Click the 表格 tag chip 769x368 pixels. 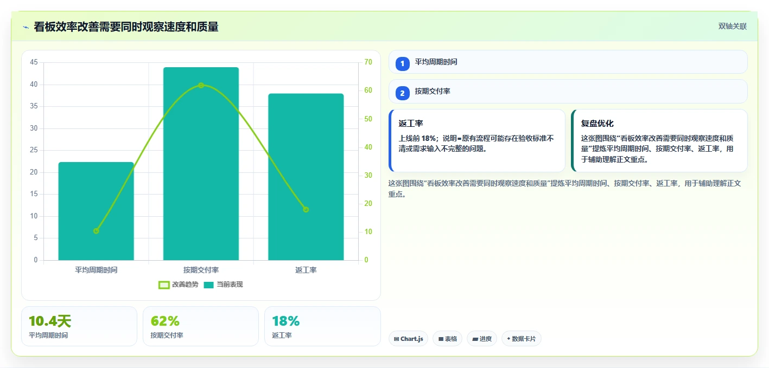[447, 339]
